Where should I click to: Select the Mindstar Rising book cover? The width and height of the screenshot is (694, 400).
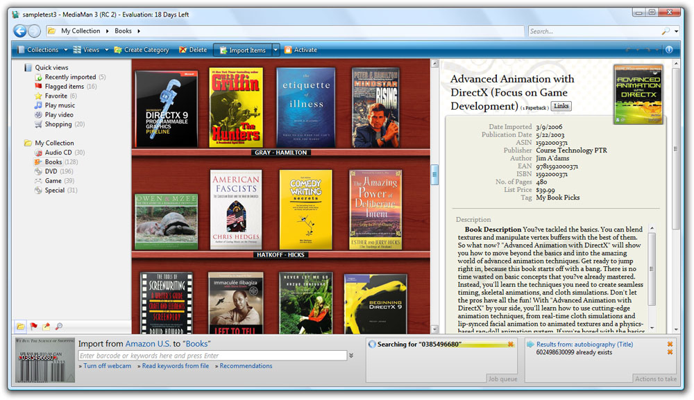tap(375, 107)
